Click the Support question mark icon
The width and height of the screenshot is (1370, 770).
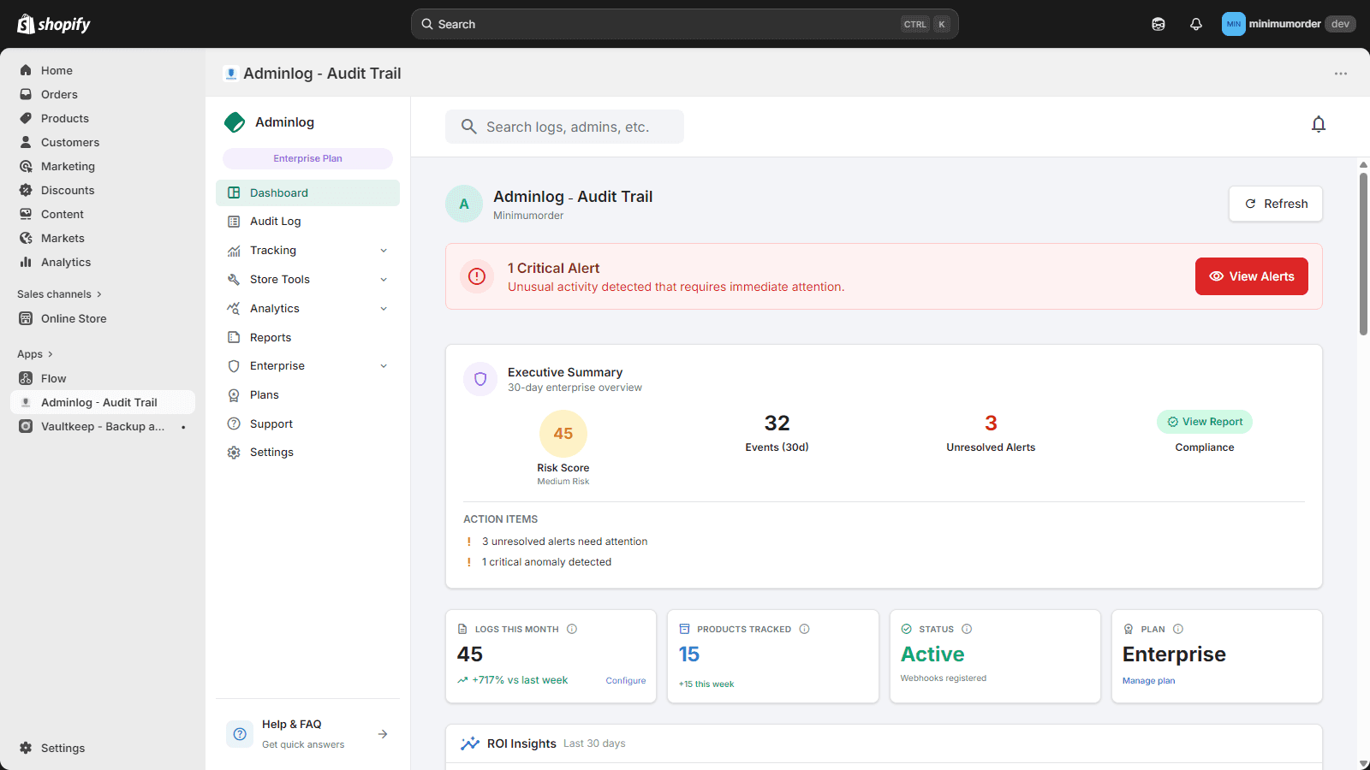click(x=234, y=423)
